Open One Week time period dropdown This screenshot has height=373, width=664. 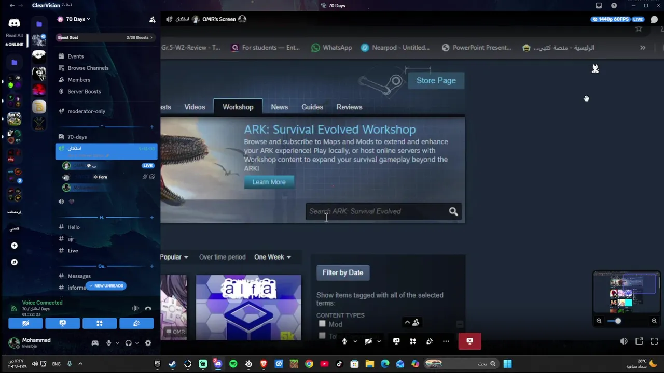[273, 257]
